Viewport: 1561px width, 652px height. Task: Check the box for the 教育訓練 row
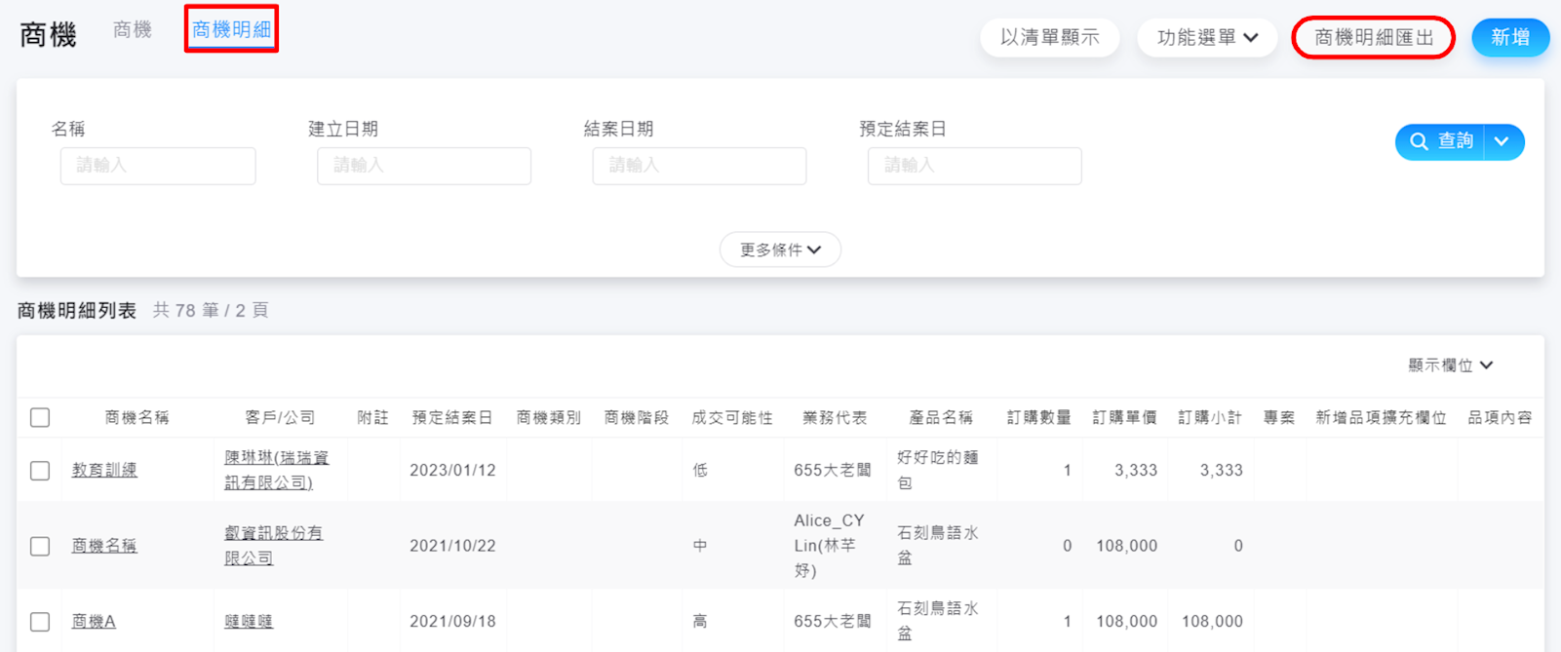(x=40, y=471)
